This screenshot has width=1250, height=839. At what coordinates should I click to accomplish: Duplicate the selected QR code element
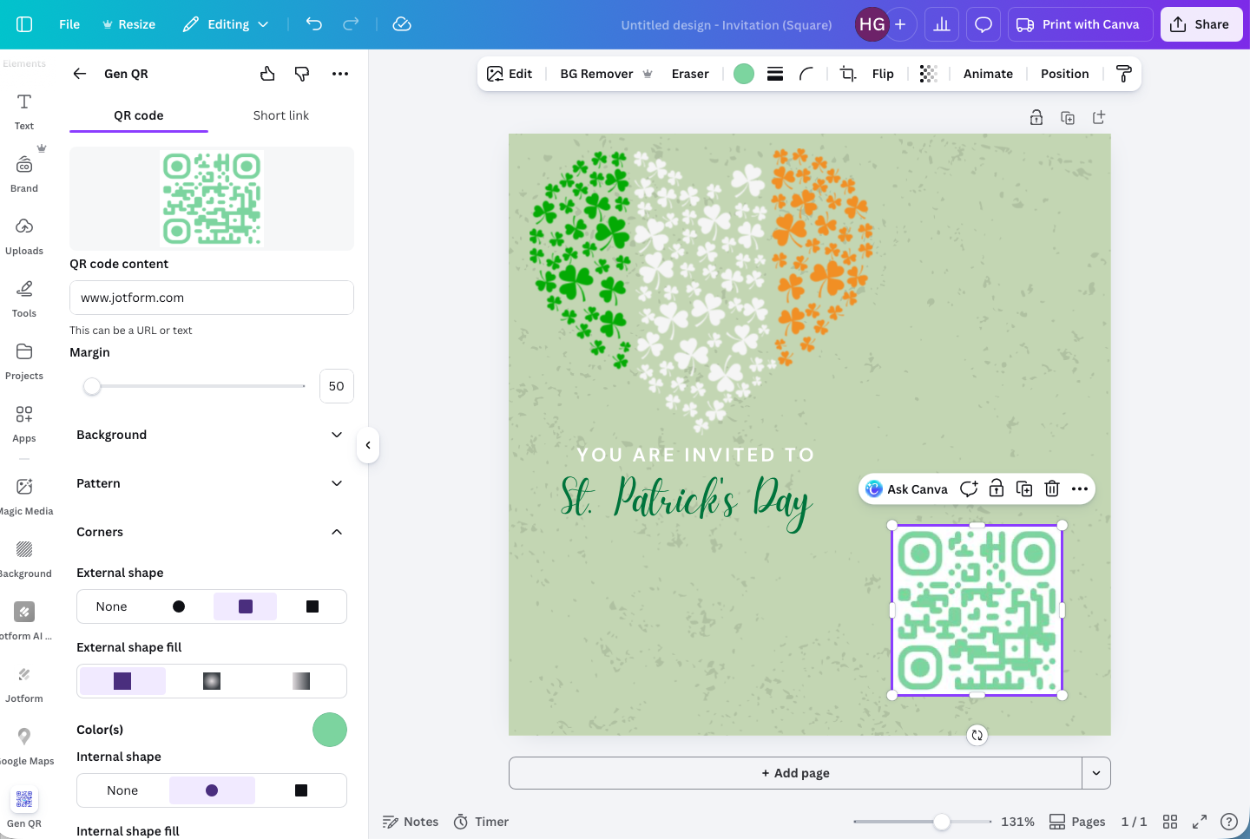(1023, 488)
